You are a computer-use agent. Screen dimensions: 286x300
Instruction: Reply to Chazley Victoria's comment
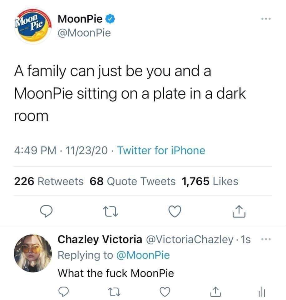click(x=64, y=292)
